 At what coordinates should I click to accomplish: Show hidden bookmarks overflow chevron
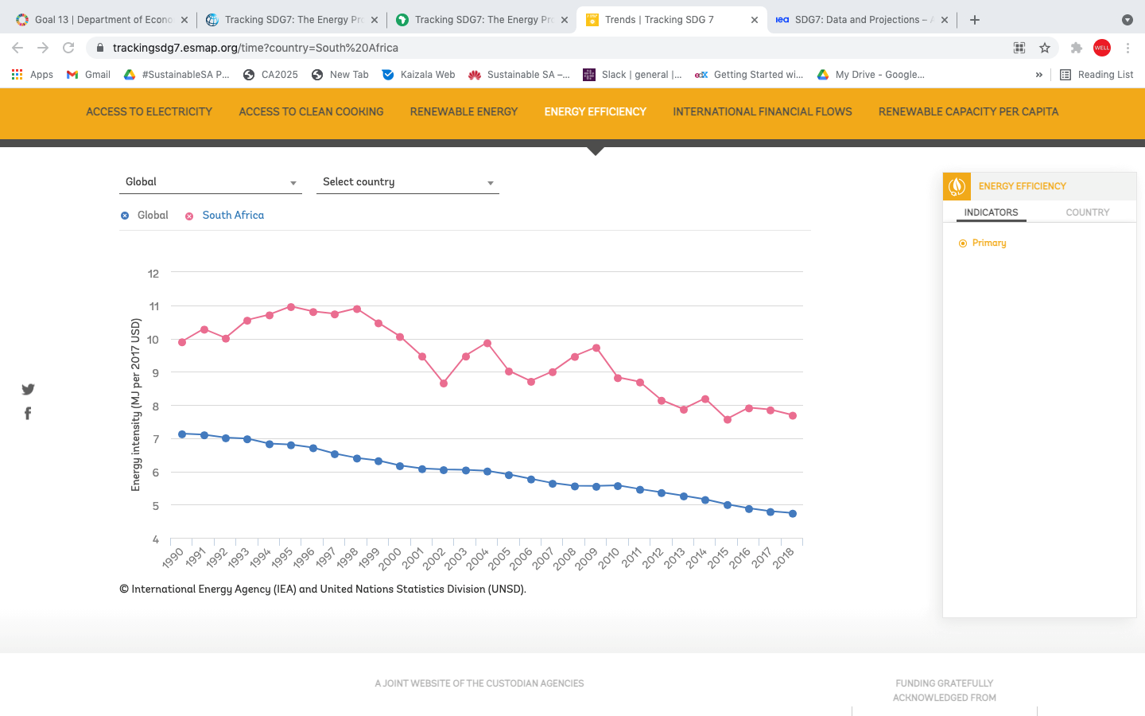point(1038,75)
